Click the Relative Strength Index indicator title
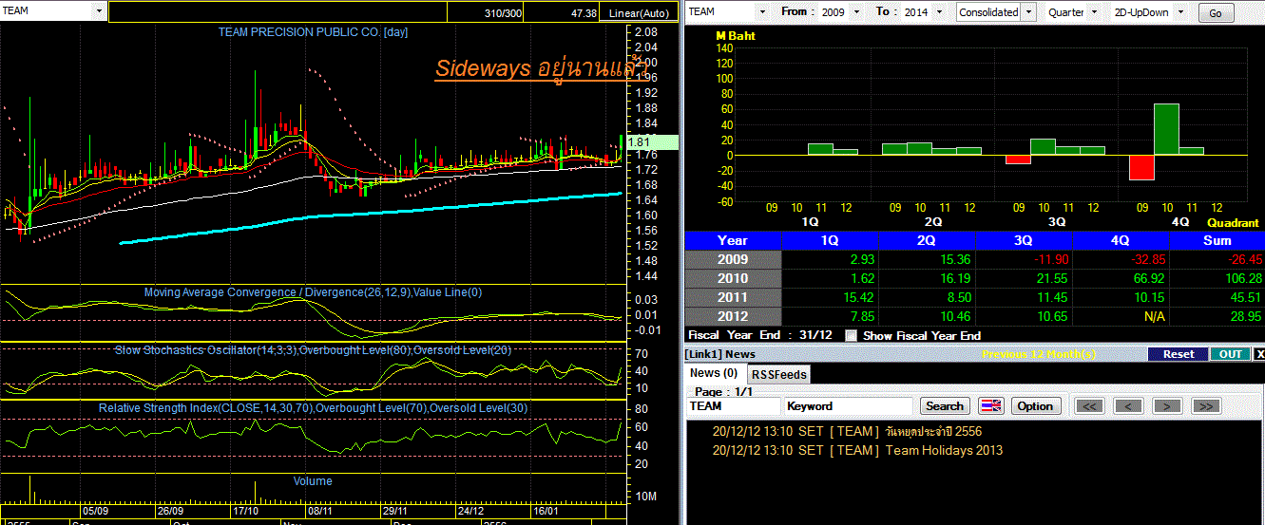Screen dimensions: 1265x525 (313, 408)
